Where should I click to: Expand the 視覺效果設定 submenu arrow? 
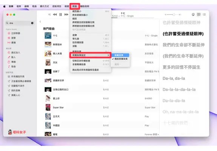click(108, 55)
